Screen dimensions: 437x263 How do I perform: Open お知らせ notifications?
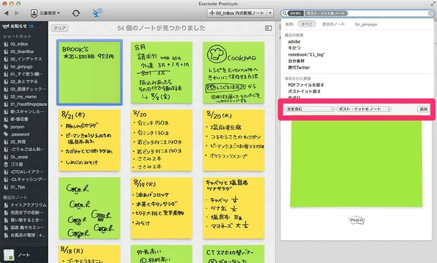(18, 26)
